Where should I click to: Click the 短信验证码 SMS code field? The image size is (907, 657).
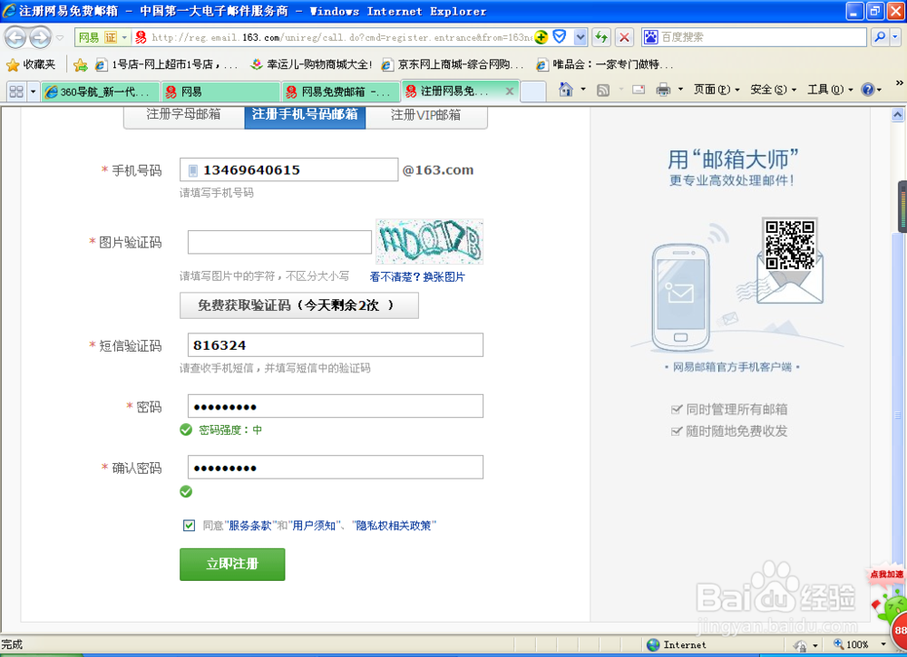336,345
